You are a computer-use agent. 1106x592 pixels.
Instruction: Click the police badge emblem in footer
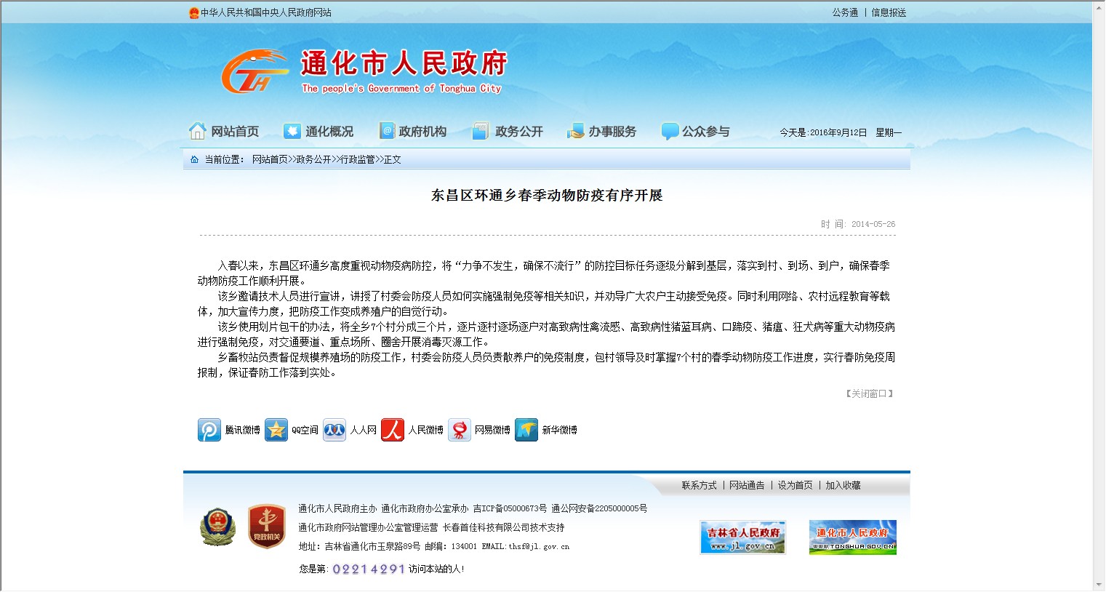[217, 527]
